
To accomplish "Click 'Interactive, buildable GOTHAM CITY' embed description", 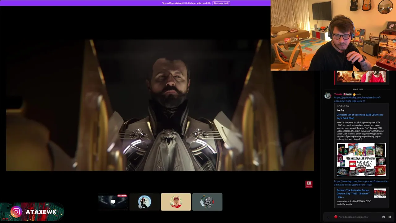I will [354, 203].
